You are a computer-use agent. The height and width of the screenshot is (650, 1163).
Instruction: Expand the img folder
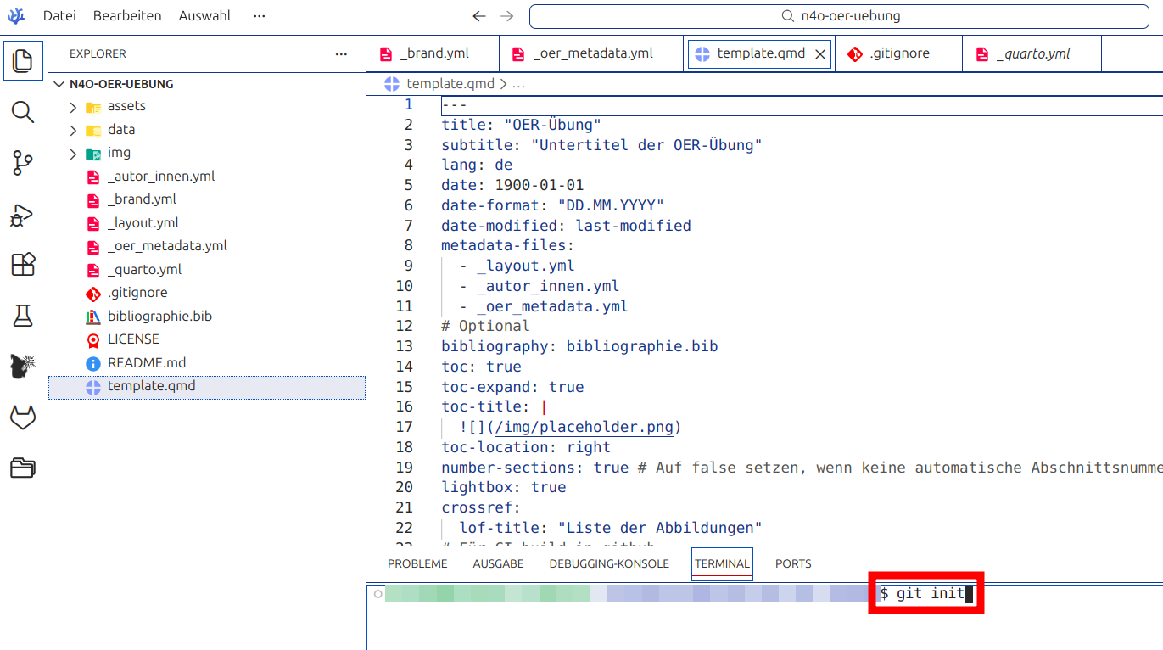point(119,153)
